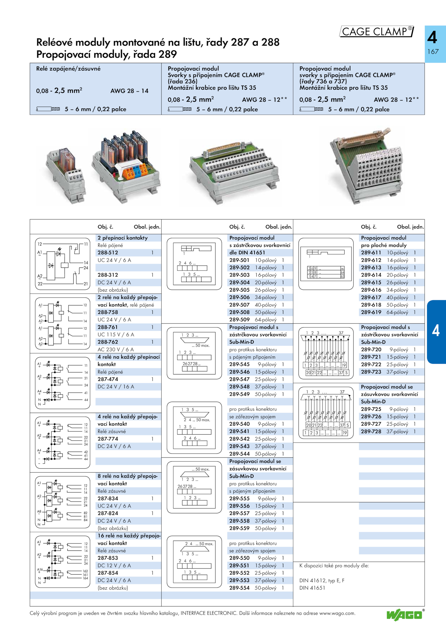Click order number 289-611
Image resolution: width=446 pixels, height=632 pixels.
(371, 252)
